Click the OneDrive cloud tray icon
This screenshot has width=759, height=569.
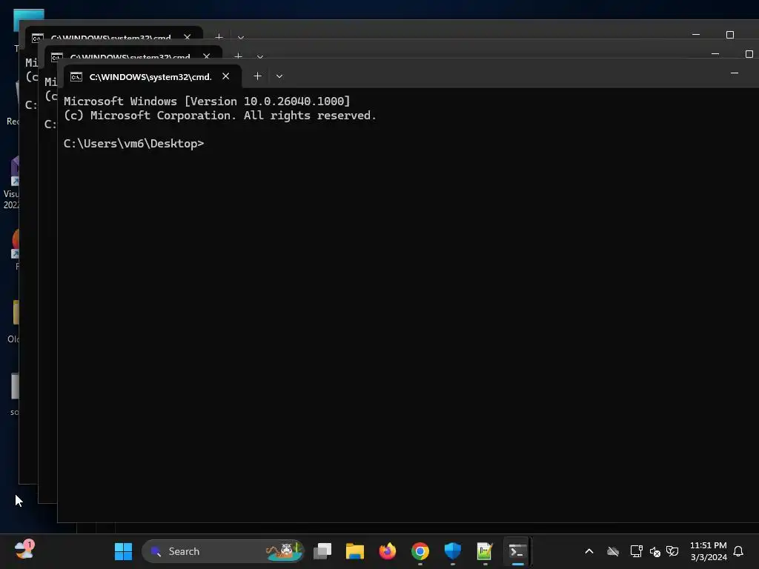tap(613, 551)
